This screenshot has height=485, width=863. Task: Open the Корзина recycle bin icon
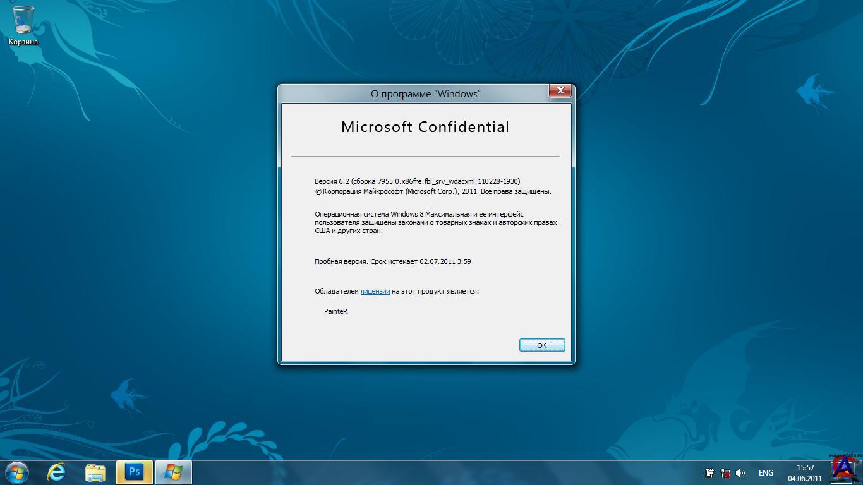[x=23, y=25]
